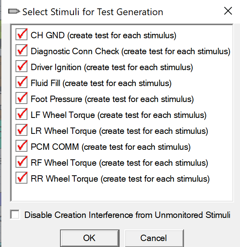The image size is (240, 247).
Task: Toggle the Fluid Fill checkbox
Action: click(21, 82)
